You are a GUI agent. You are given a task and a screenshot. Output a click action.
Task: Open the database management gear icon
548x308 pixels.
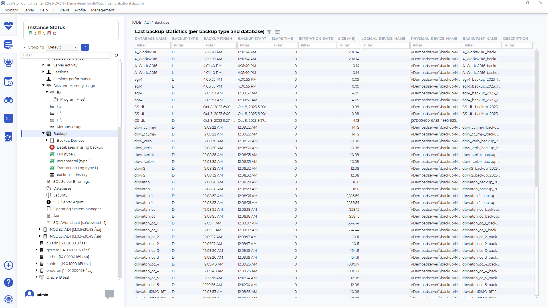pyautogui.click(x=9, y=44)
